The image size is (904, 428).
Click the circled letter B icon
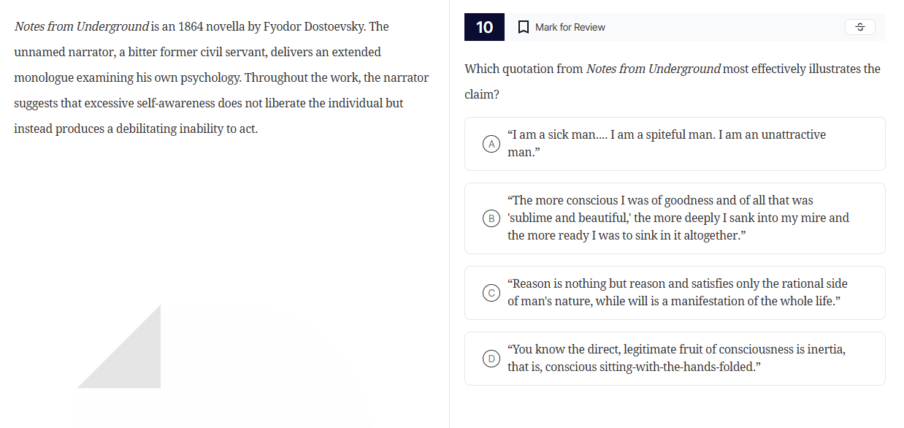coord(491,218)
